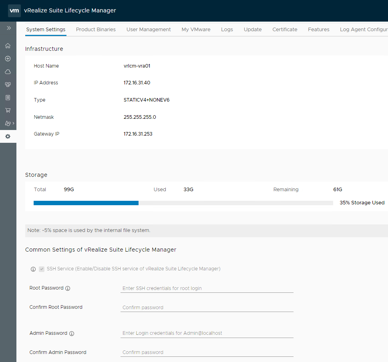
Task: Open the shopping cart icon in sidebar
Action: (x=8, y=110)
